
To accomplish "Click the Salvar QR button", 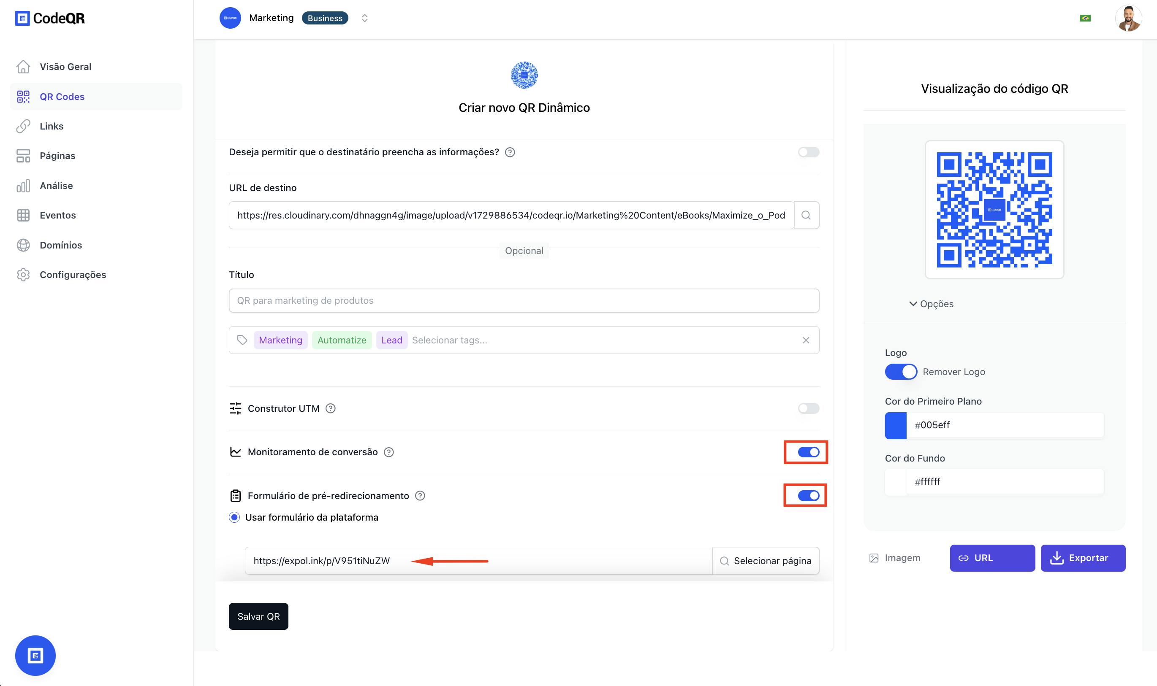I will [x=258, y=616].
